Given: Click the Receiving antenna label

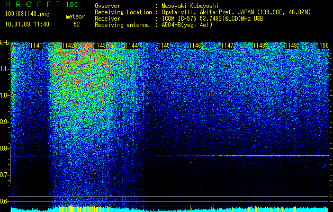Looking at the screenshot, I should click(122, 25).
